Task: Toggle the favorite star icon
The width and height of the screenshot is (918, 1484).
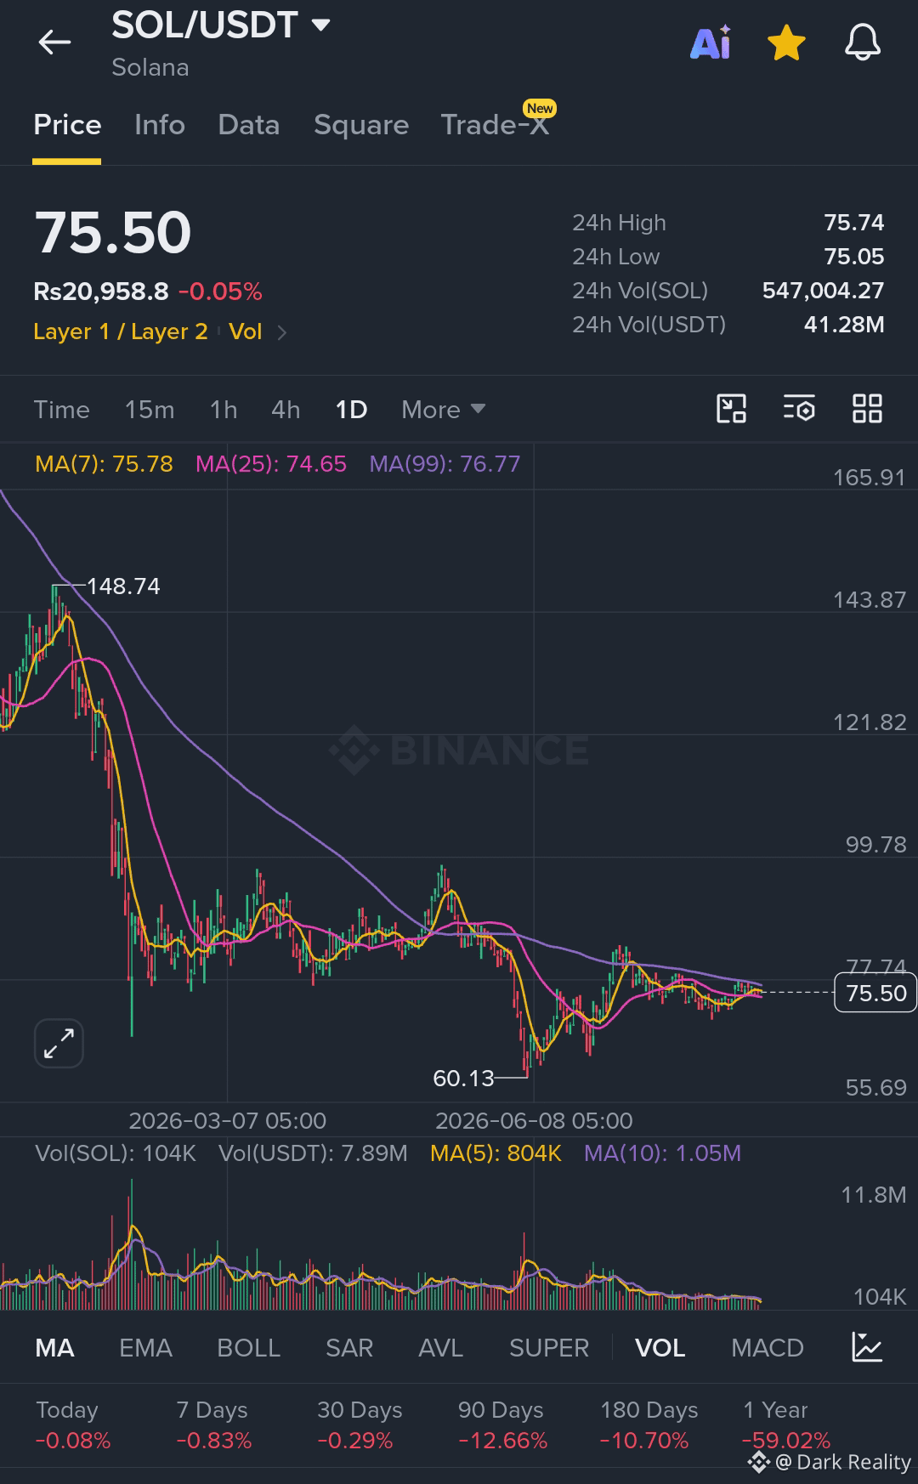Action: pos(786,42)
